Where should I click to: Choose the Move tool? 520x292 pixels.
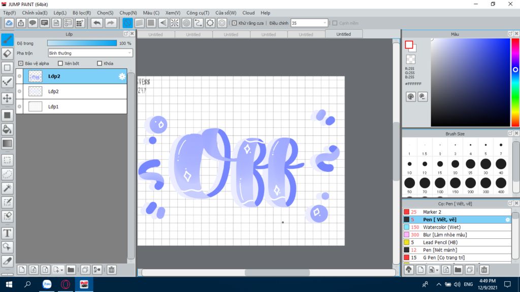[x=7, y=98]
